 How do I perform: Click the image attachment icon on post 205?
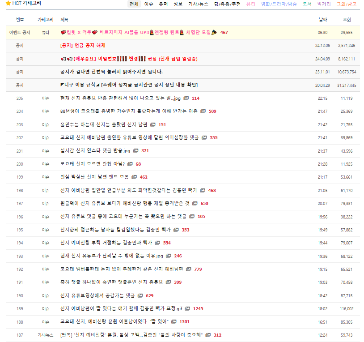(186, 98)
